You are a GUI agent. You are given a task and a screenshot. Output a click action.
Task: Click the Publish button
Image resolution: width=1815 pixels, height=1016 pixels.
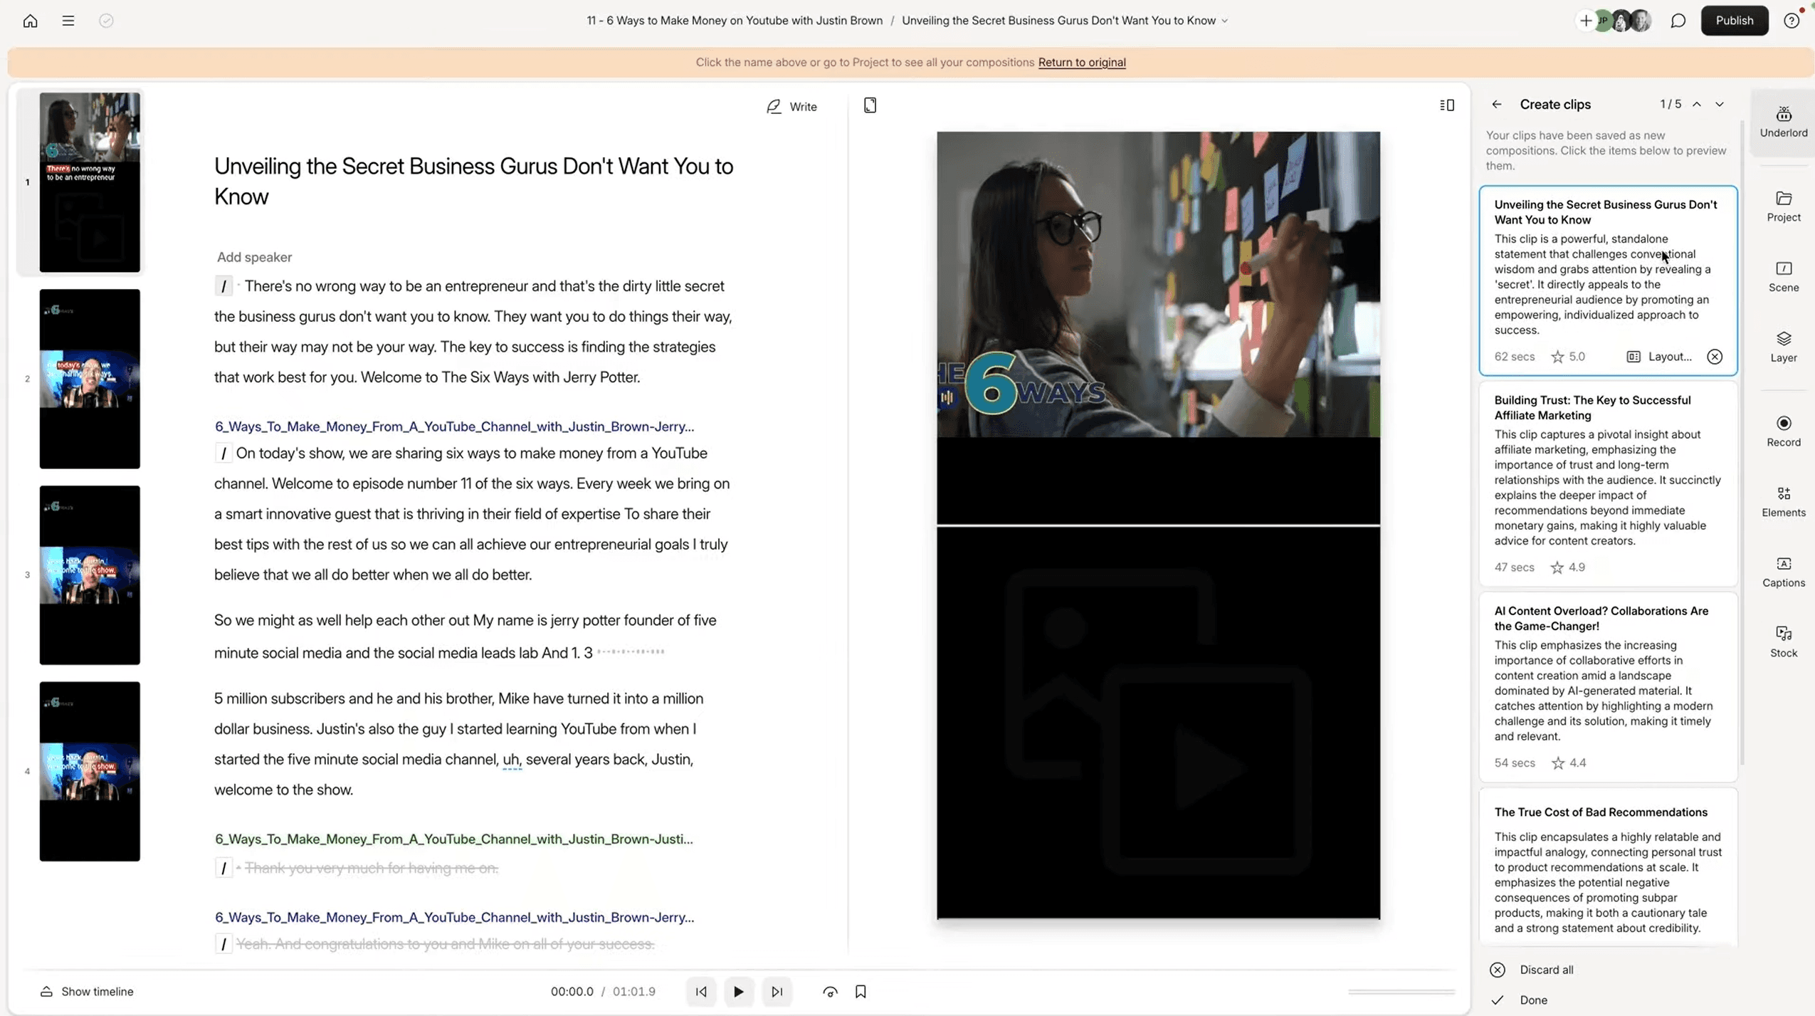(1734, 21)
